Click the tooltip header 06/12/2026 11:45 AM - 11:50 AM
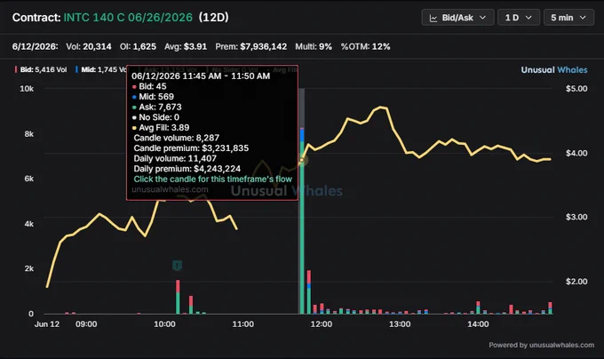The height and width of the screenshot is (359, 604). [x=201, y=76]
